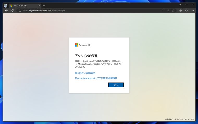
Task: Open the browser Settings and more menu
Action: point(193,11)
